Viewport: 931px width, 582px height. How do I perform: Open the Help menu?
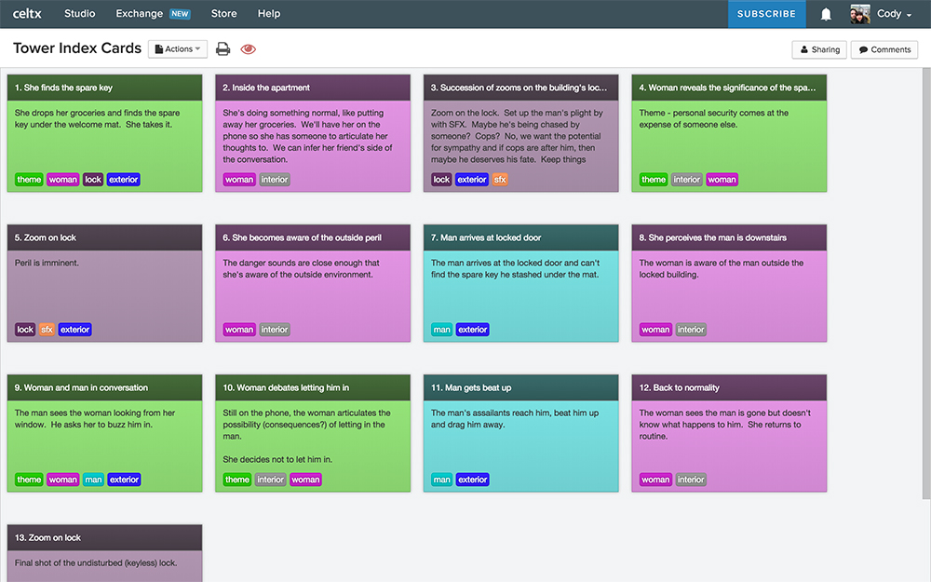pos(269,14)
